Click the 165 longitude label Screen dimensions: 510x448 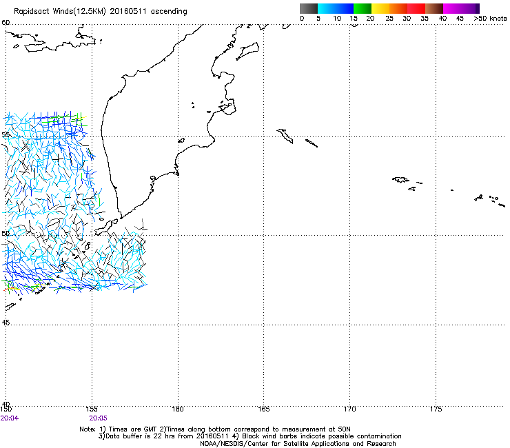(264, 409)
